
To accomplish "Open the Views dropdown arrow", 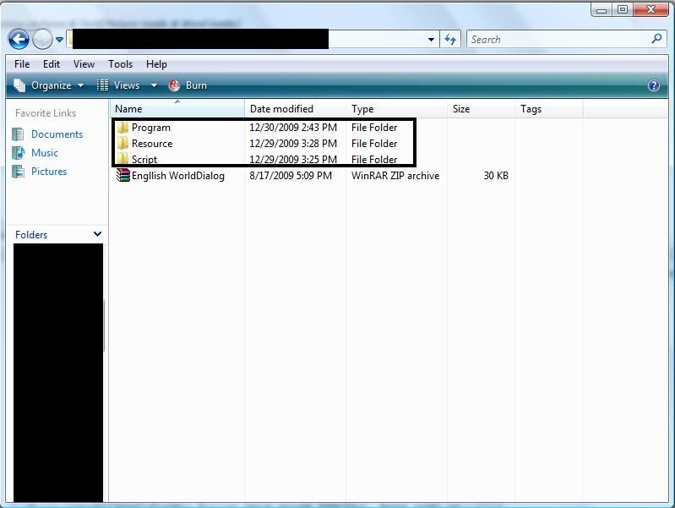I will coord(154,85).
